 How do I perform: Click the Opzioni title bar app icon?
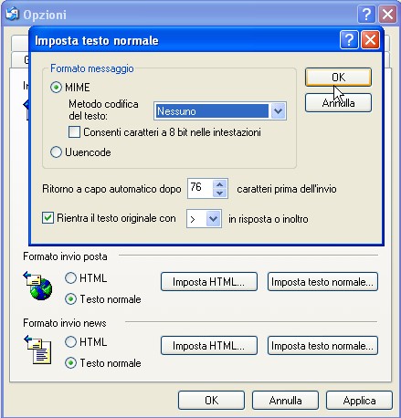coord(12,14)
